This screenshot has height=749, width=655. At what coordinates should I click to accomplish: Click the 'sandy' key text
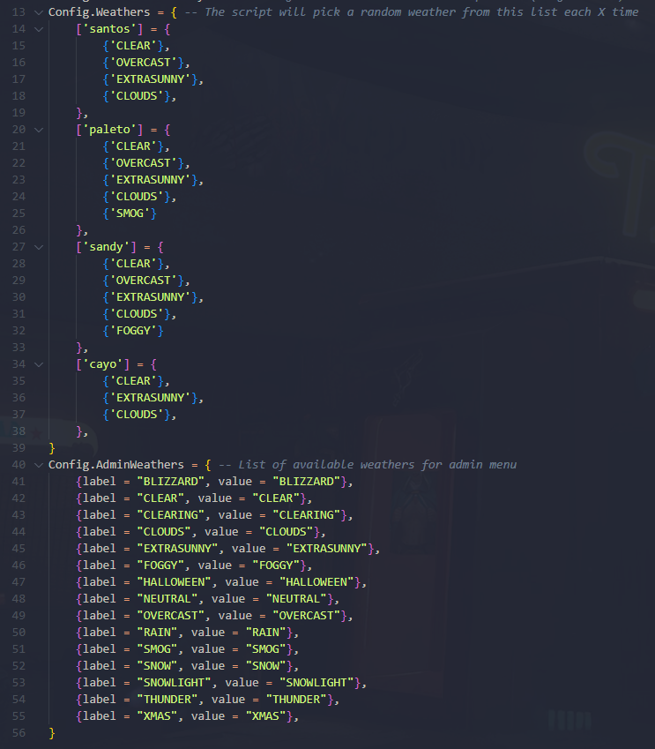[x=106, y=247]
